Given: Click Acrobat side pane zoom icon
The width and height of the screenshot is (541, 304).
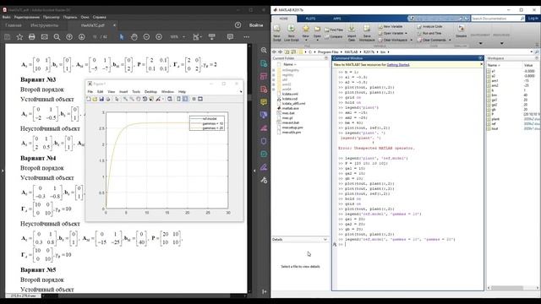Looking at the screenshot, I should click(264, 51).
